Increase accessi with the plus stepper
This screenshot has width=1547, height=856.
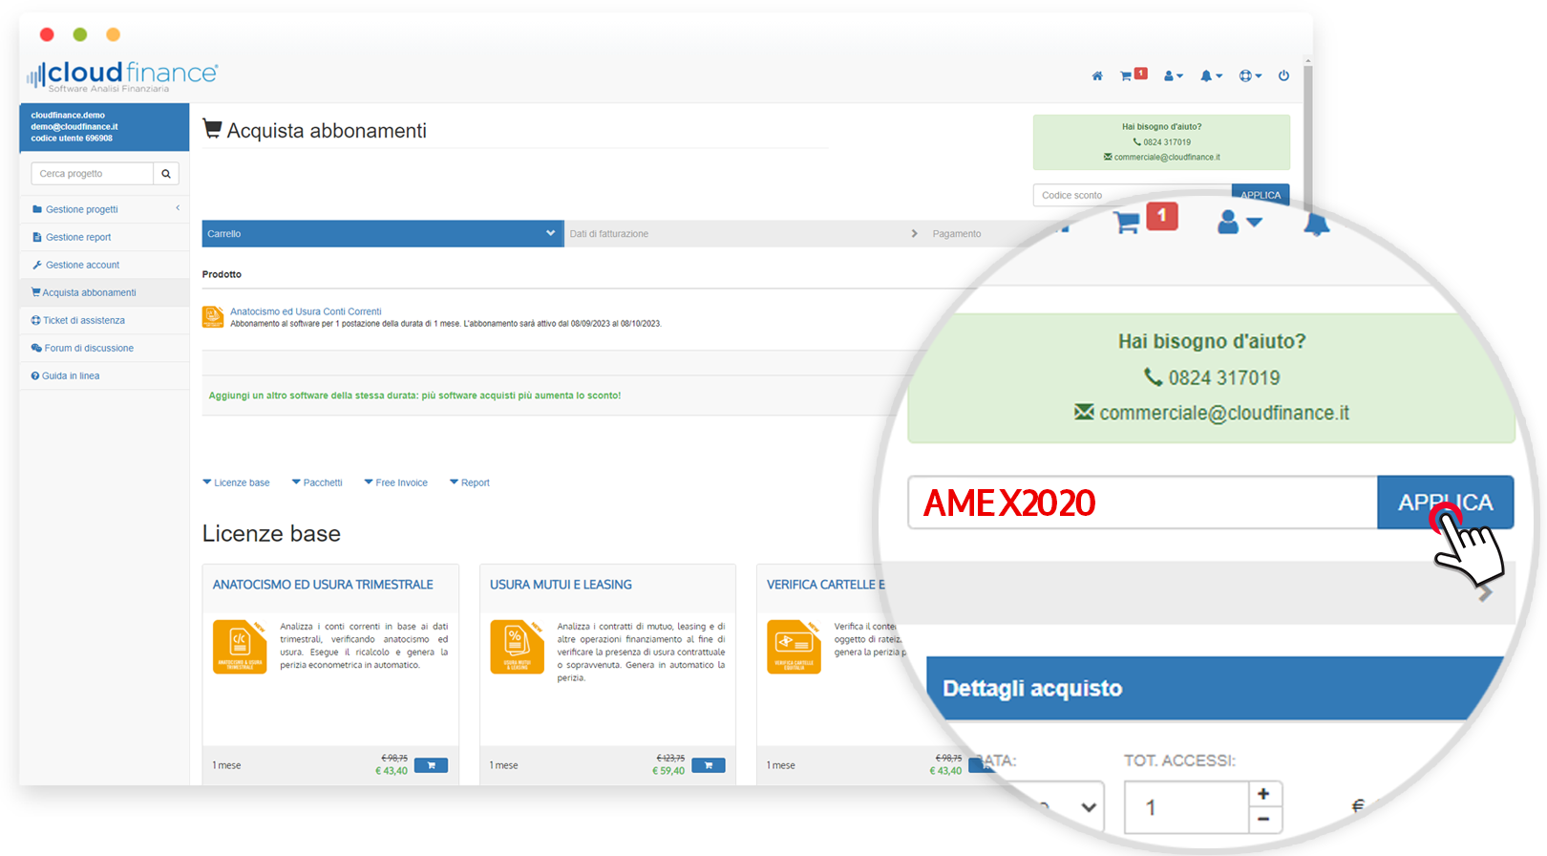point(1264,794)
